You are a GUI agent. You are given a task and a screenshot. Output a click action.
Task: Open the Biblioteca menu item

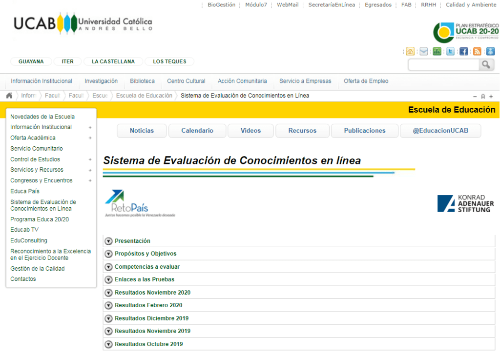[x=142, y=81]
